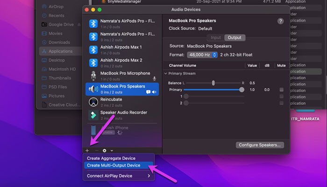Click the Primary volume slider

click(x=213, y=90)
